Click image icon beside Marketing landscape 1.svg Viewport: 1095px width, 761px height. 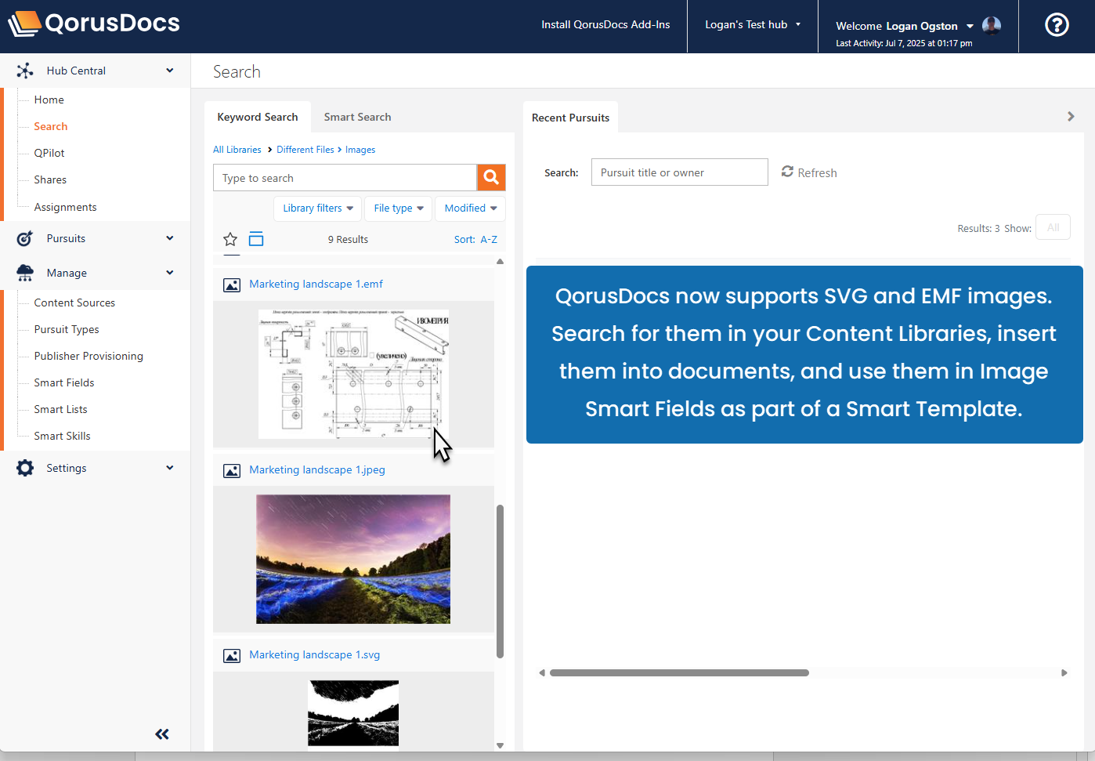click(232, 655)
